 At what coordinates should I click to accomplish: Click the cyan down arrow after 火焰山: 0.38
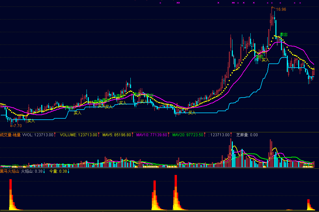click(44, 171)
